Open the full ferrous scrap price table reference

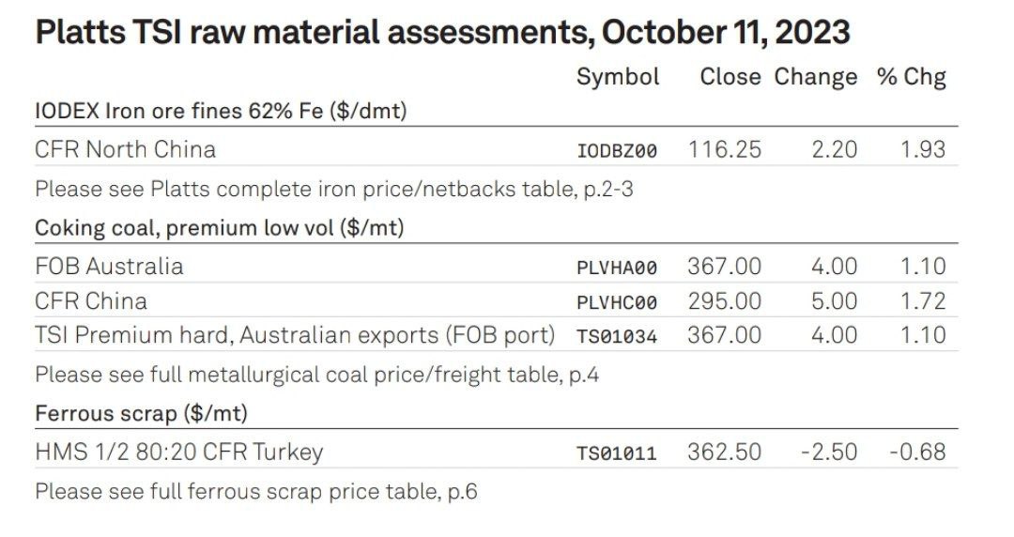pyautogui.click(x=256, y=491)
